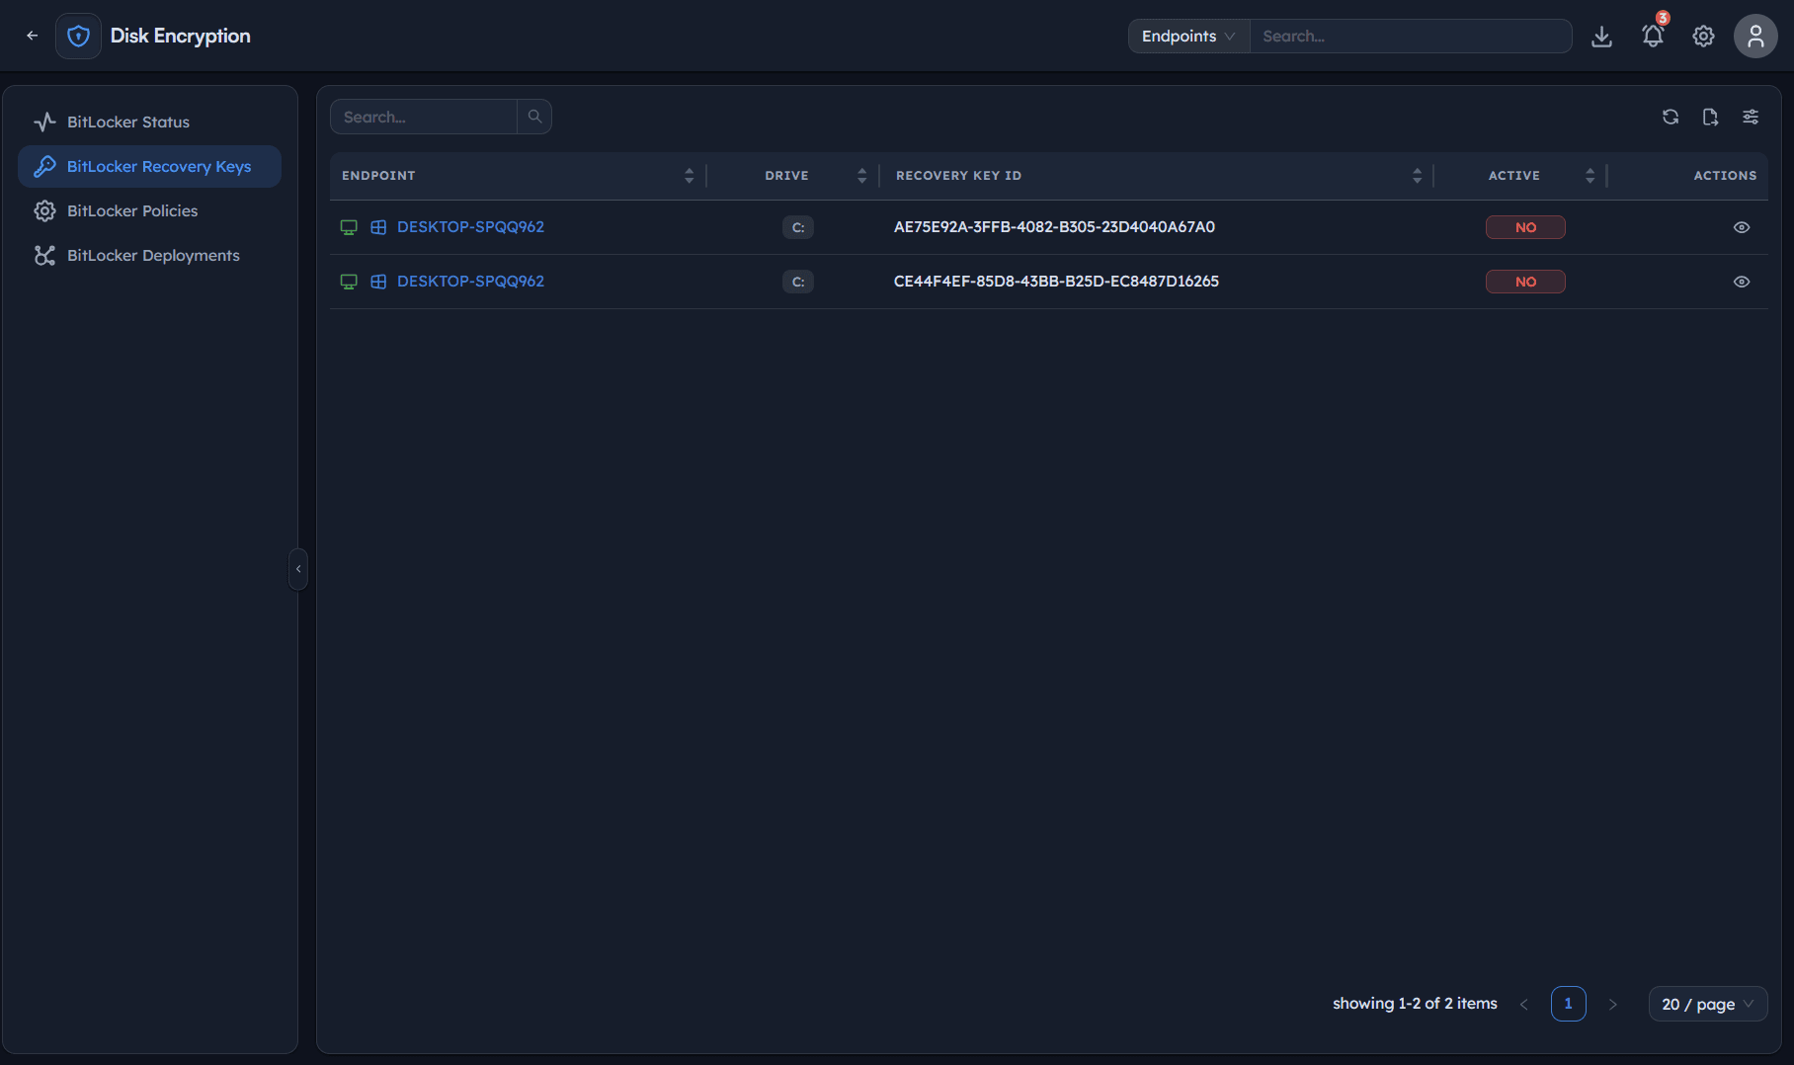1794x1065 pixels.
Task: Click NO badge in AE75E92A row
Action: pyautogui.click(x=1525, y=227)
